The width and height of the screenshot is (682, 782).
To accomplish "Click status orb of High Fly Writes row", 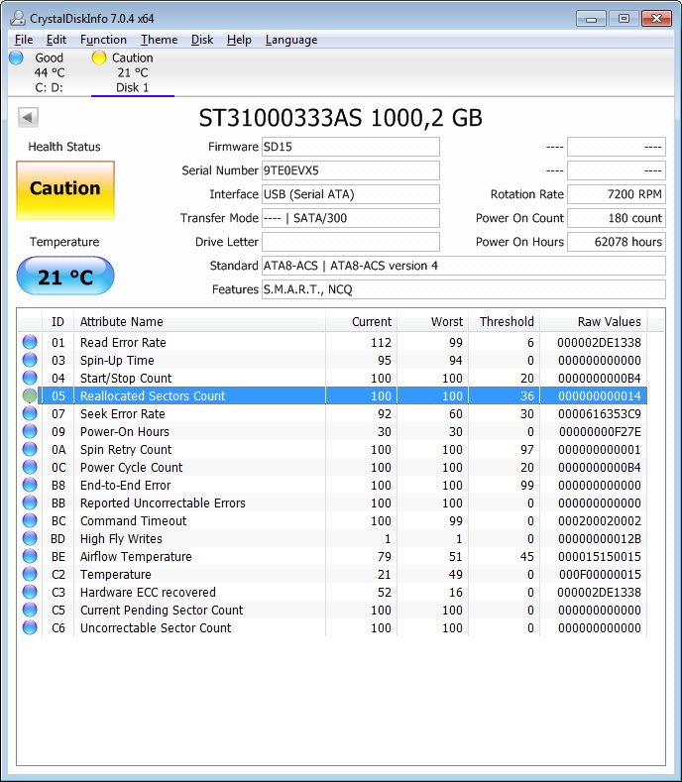I will (30, 538).
